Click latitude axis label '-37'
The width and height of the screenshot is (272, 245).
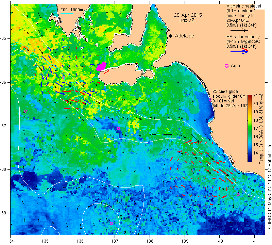click(3, 126)
